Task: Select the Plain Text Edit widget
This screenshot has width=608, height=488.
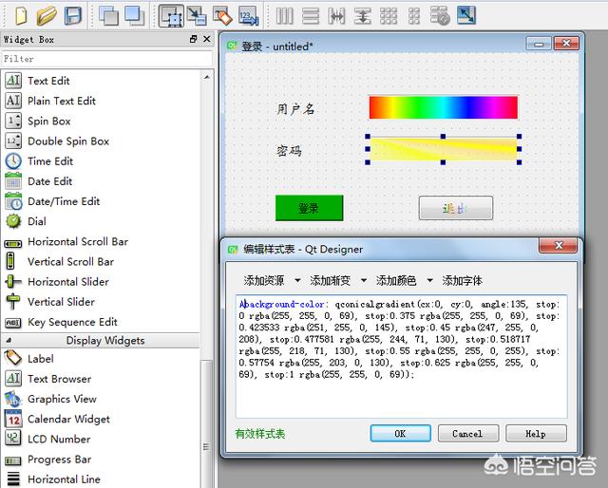Action: pos(61,101)
